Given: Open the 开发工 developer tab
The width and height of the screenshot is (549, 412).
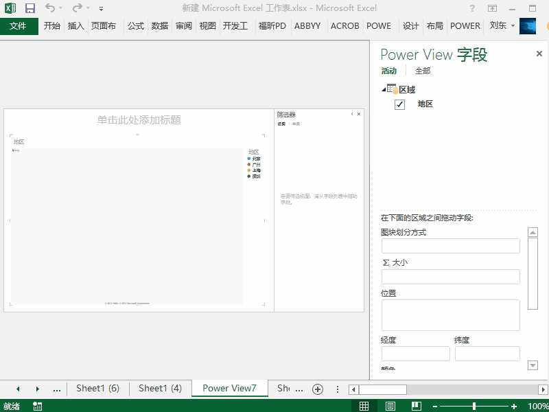Looking at the screenshot, I should [235, 26].
